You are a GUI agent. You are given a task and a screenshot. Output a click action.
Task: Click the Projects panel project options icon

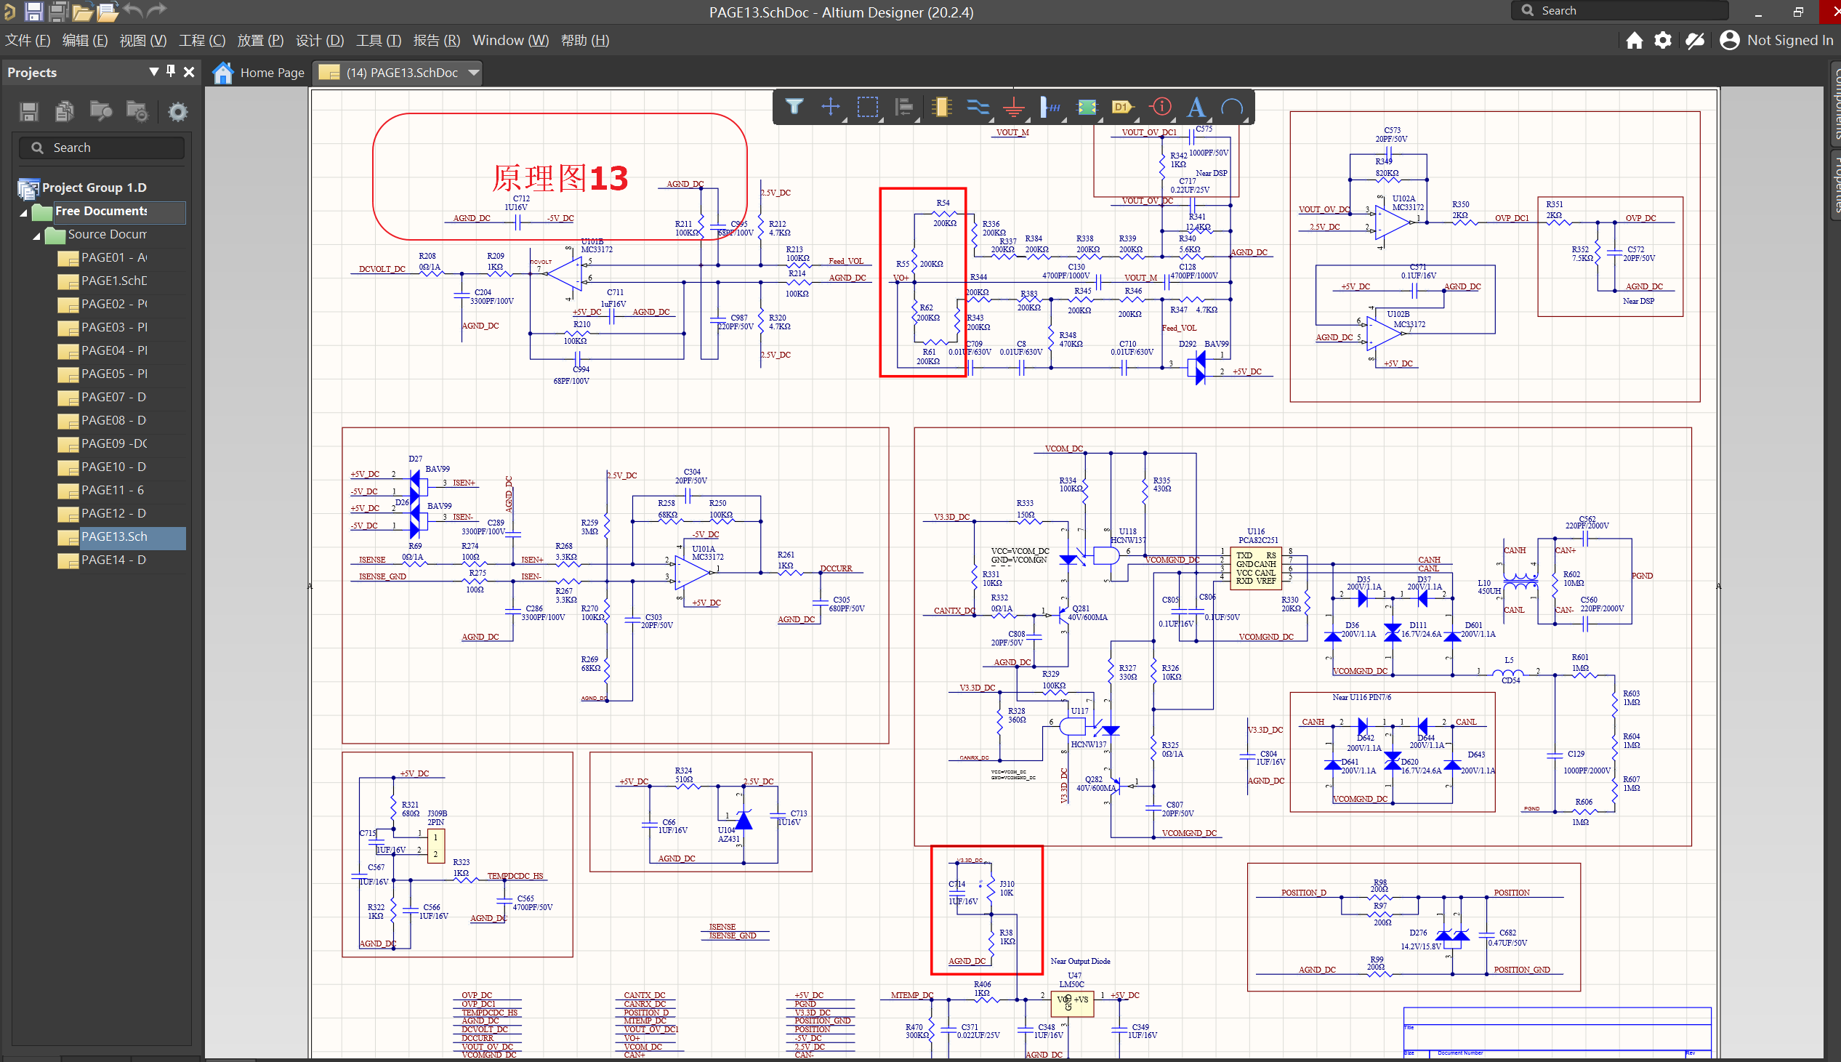pyautogui.click(x=137, y=111)
